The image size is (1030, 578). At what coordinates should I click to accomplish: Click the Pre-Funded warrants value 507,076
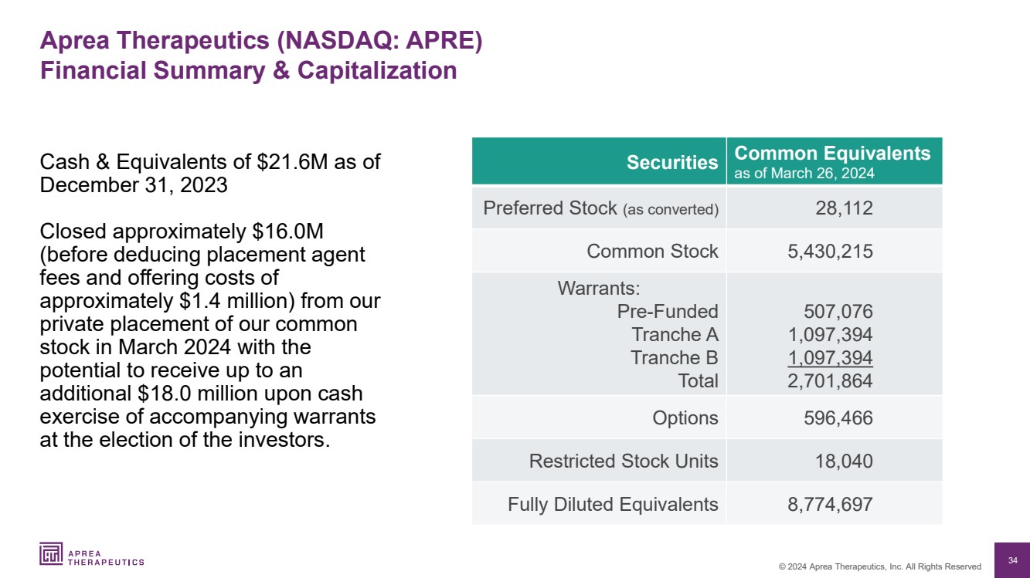[838, 312]
